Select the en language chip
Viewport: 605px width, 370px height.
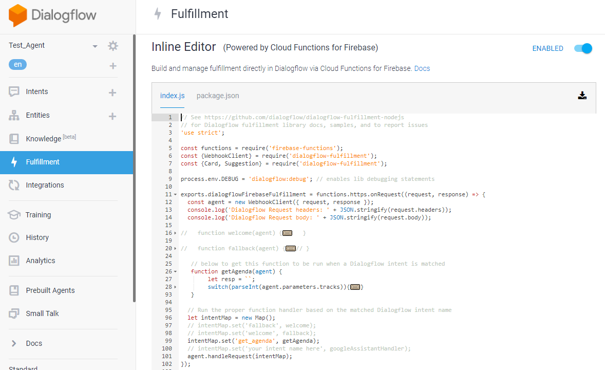(x=17, y=64)
